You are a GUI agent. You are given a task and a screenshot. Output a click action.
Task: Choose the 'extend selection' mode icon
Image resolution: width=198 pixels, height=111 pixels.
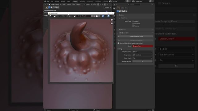(52, 7)
